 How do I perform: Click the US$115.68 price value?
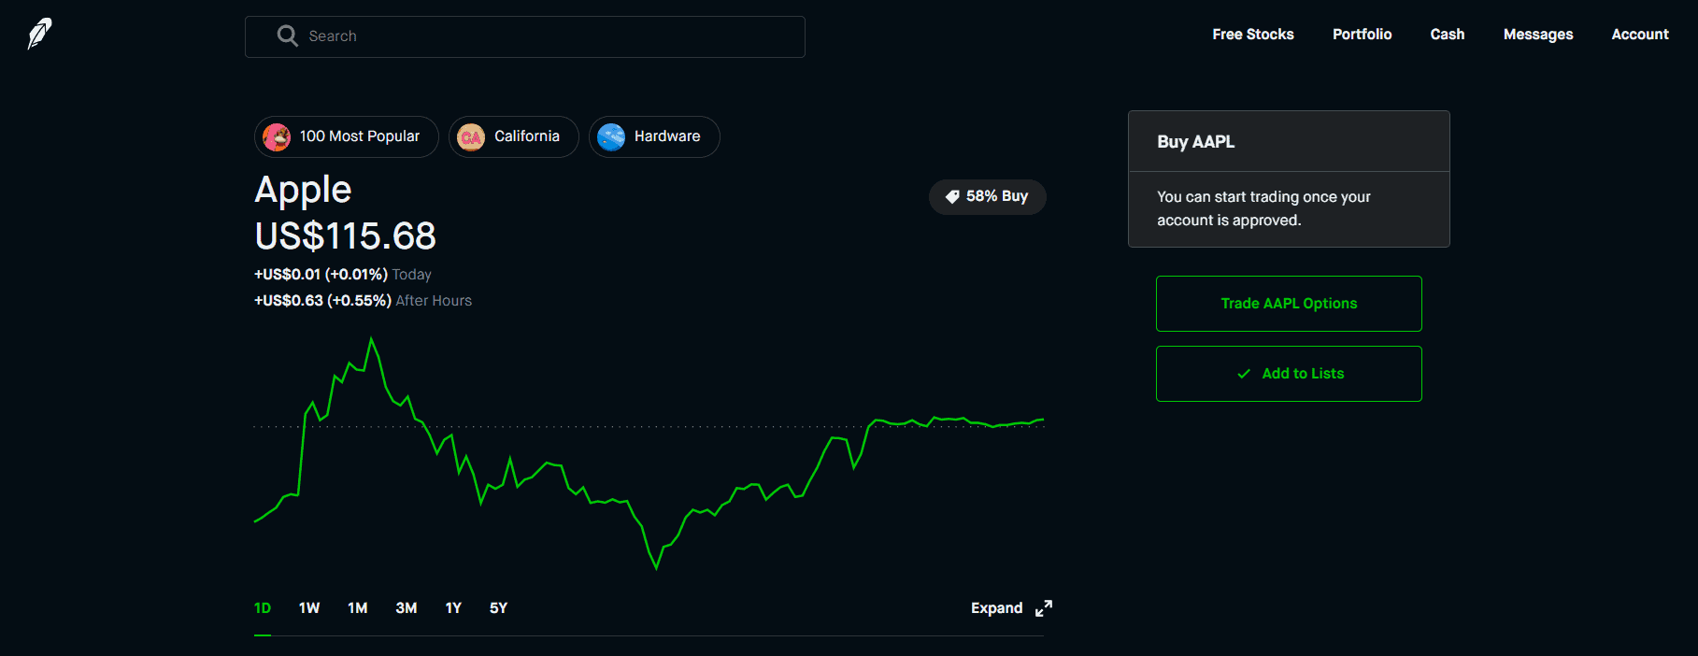(x=346, y=236)
